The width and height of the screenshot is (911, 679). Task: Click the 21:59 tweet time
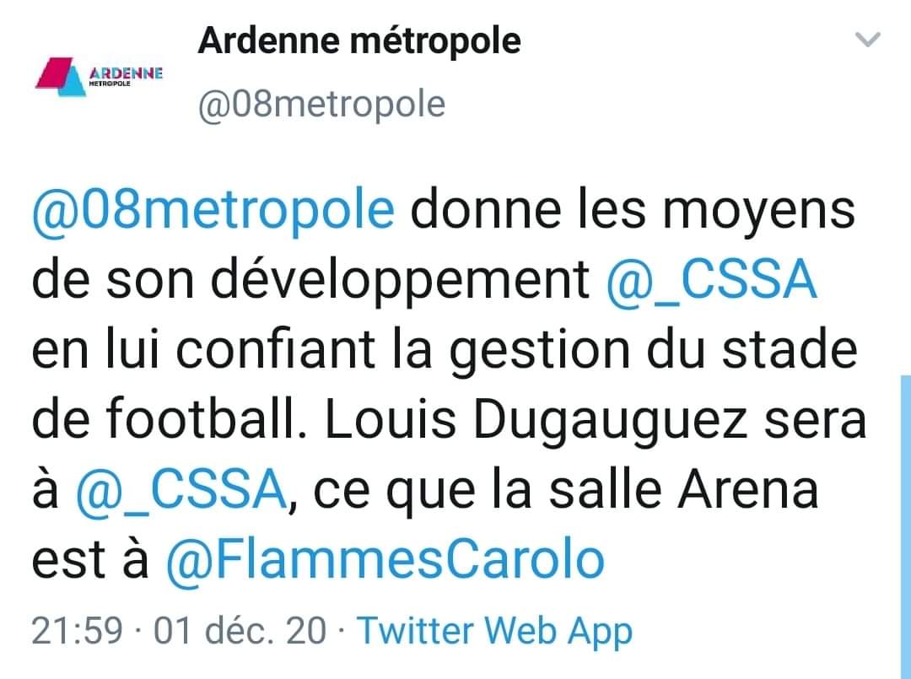pos(78,630)
